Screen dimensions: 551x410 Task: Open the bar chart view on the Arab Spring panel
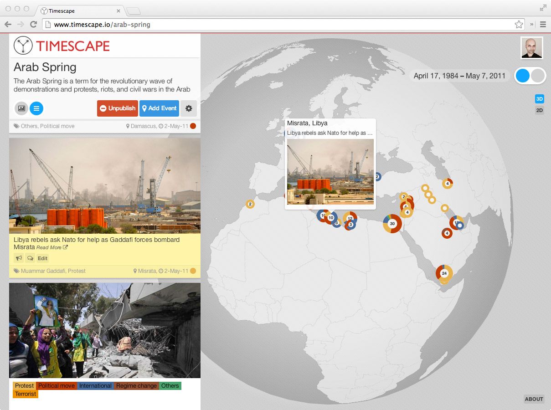pos(21,108)
